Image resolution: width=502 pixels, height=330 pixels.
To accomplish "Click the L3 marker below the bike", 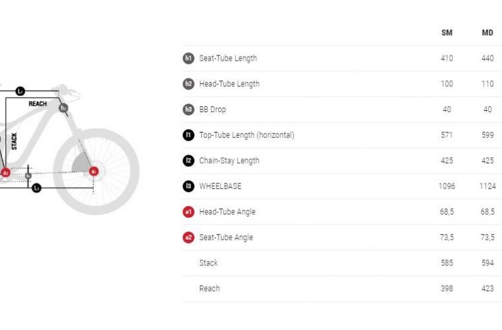I will point(36,188).
